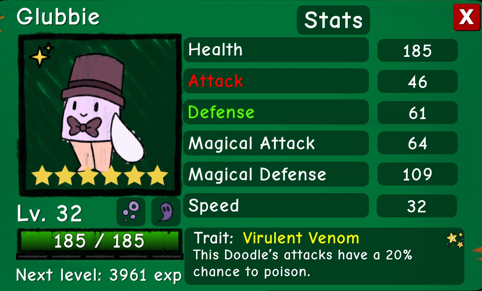Screen dimensions: 482x291
Task: Click the Virulent Venom trait name
Action: tap(301, 238)
